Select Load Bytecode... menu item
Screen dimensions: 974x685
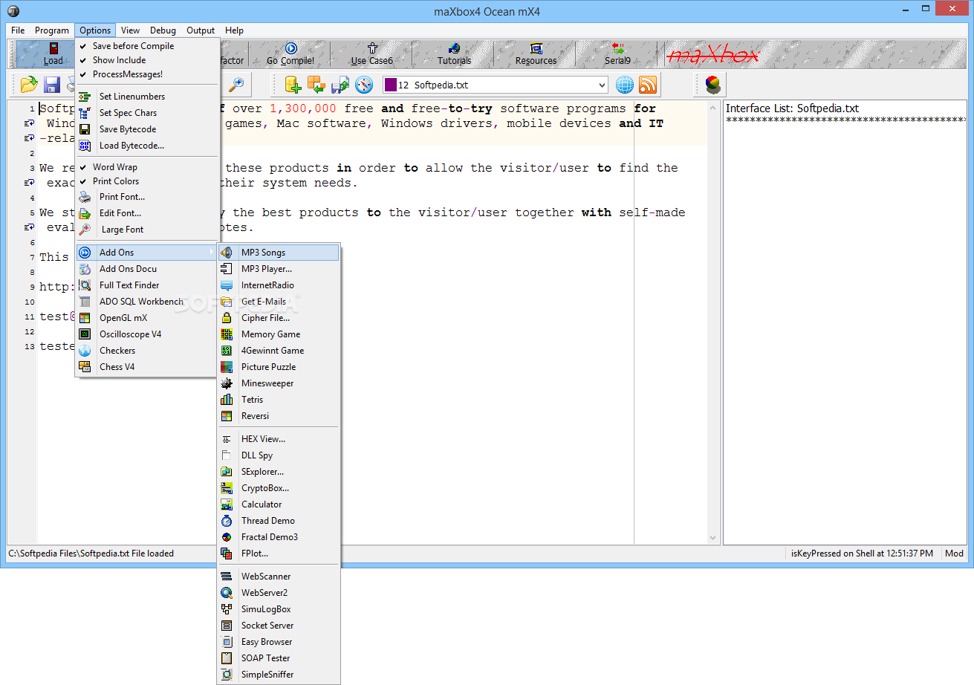tap(147, 146)
